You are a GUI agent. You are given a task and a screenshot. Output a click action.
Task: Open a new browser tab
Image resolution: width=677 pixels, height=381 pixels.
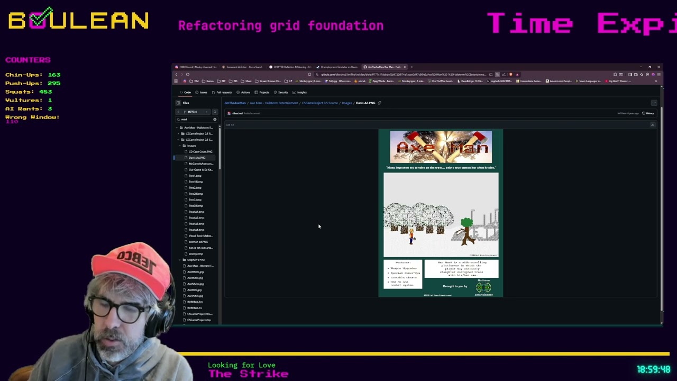(412, 67)
